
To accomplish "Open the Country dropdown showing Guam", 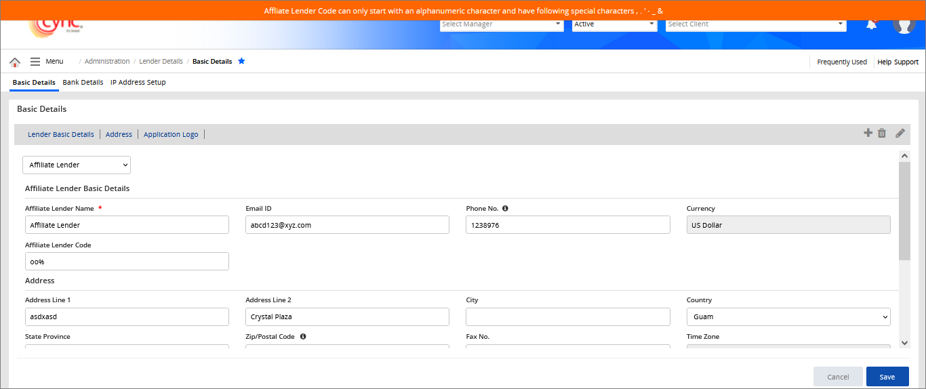I will [x=788, y=316].
